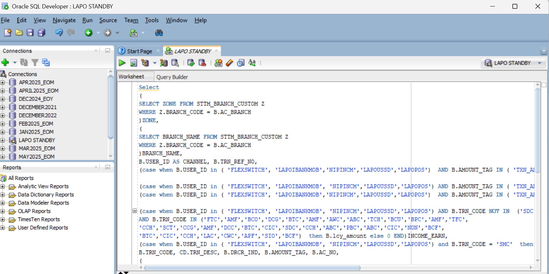Close the Start Page tab
This screenshot has height=274, width=549.
click(x=158, y=50)
